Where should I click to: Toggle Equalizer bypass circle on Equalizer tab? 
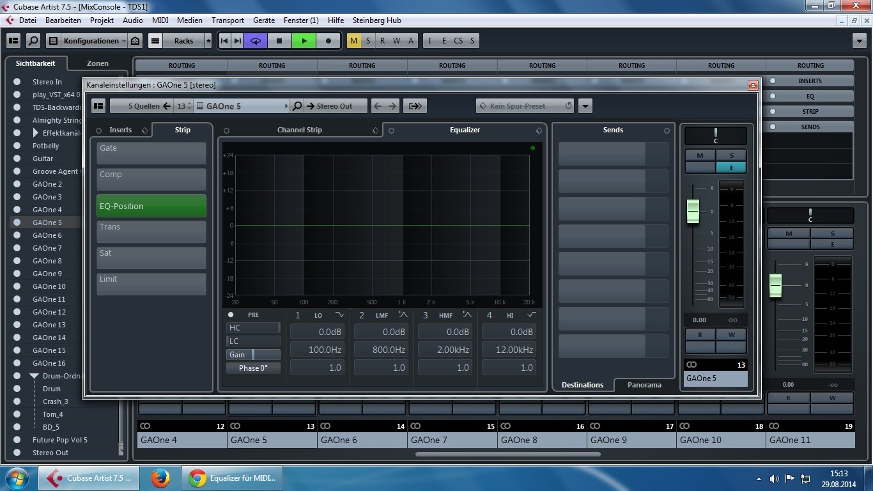391,130
